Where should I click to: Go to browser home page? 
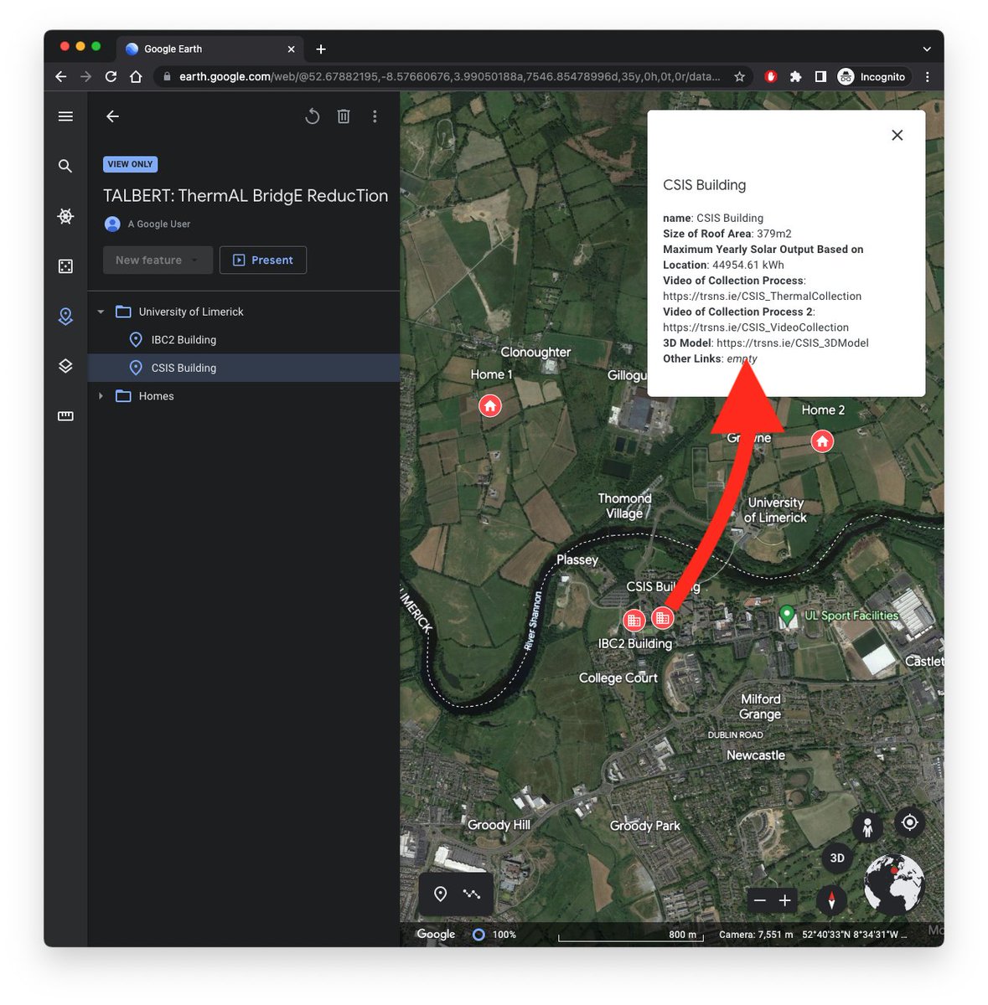click(x=136, y=76)
